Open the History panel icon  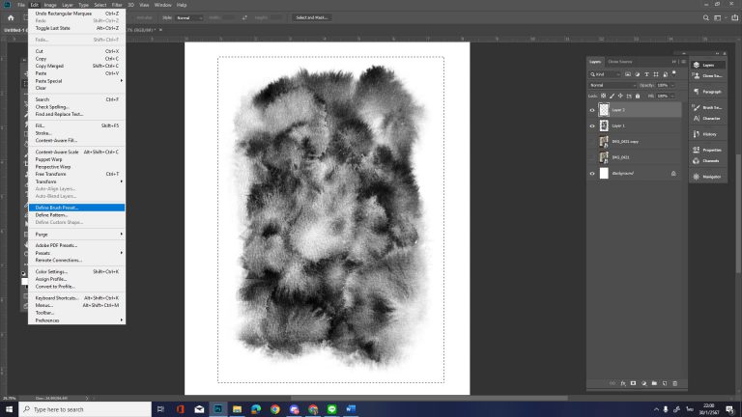pos(709,133)
